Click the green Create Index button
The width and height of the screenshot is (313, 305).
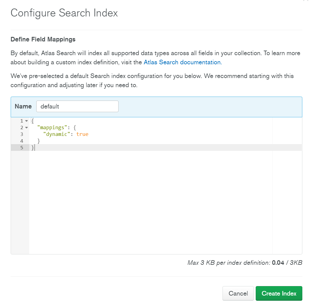279,293
